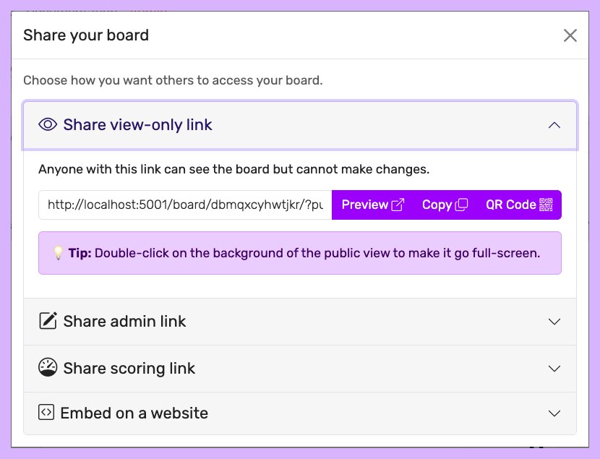Expand the Embed on a website chevron
Screen dimensions: 600x459
pos(554,413)
